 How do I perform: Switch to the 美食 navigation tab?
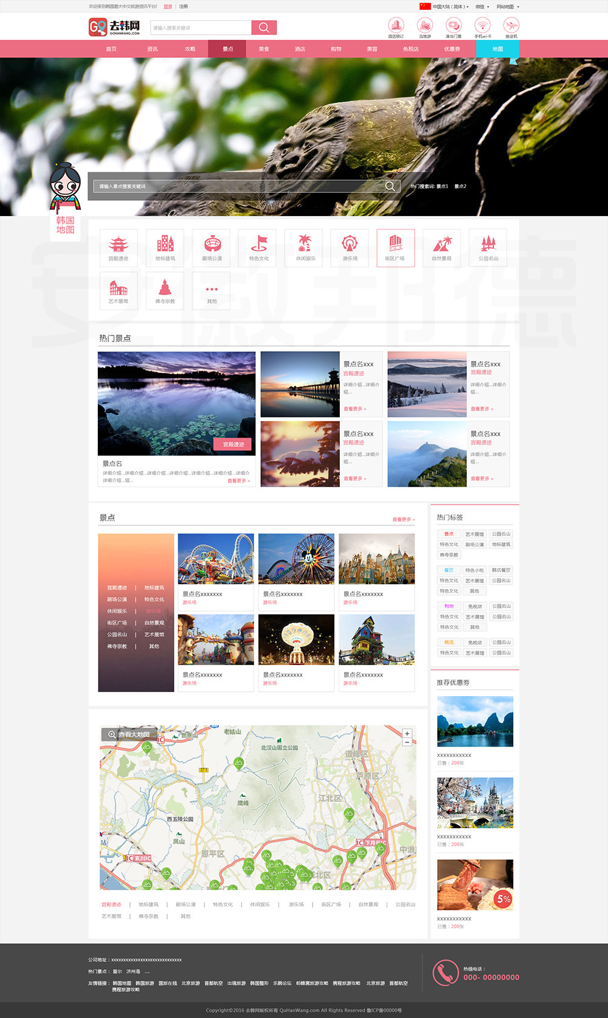[x=264, y=49]
